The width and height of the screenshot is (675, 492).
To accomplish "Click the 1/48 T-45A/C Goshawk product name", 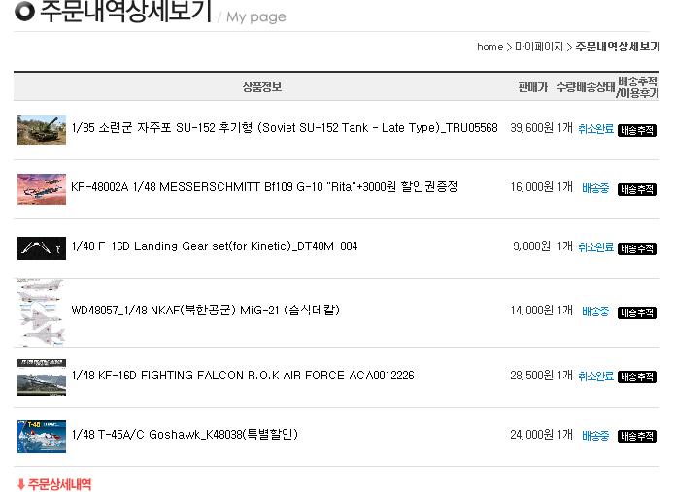I will coord(185,434).
